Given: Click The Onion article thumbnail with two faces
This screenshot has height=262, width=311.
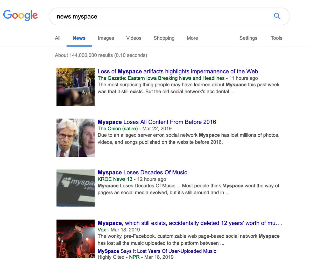Looking at the screenshot, I should point(75,138).
